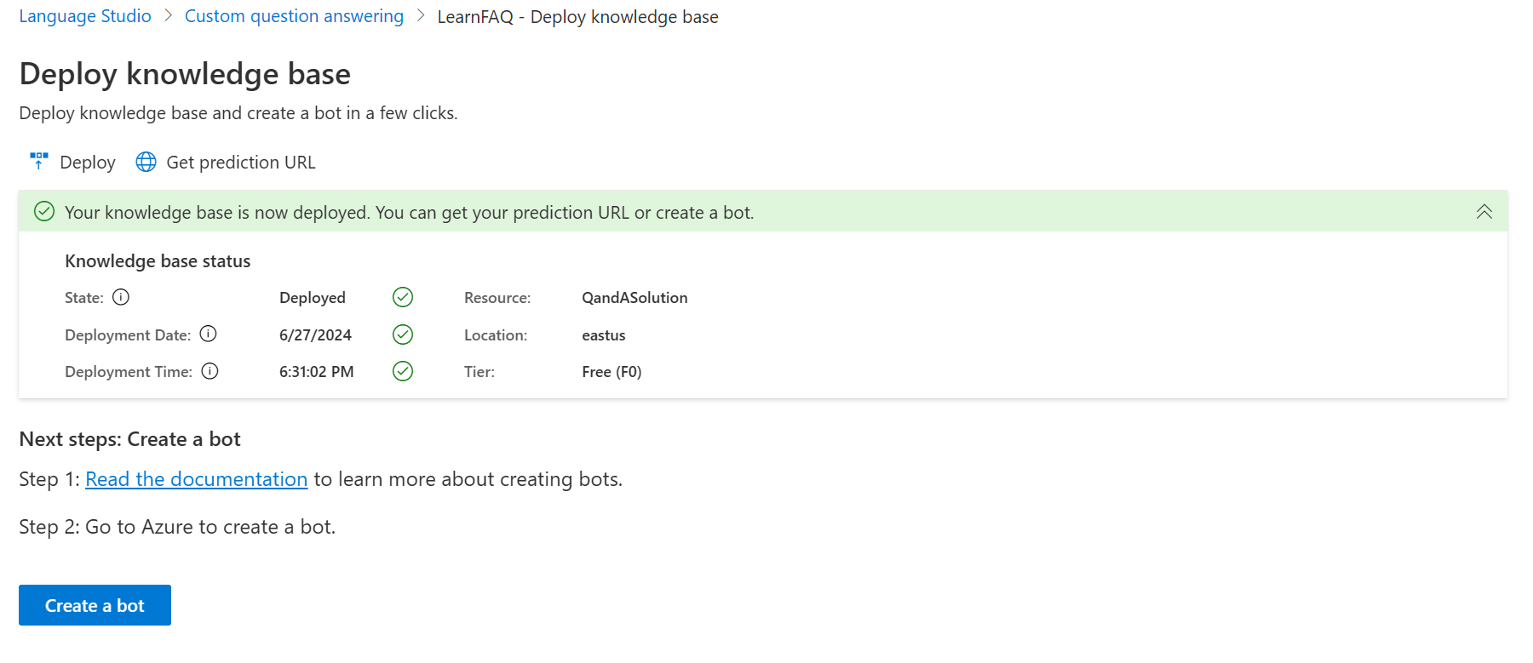
Task: Click the green check beside 6/27/2024
Action: tap(403, 334)
